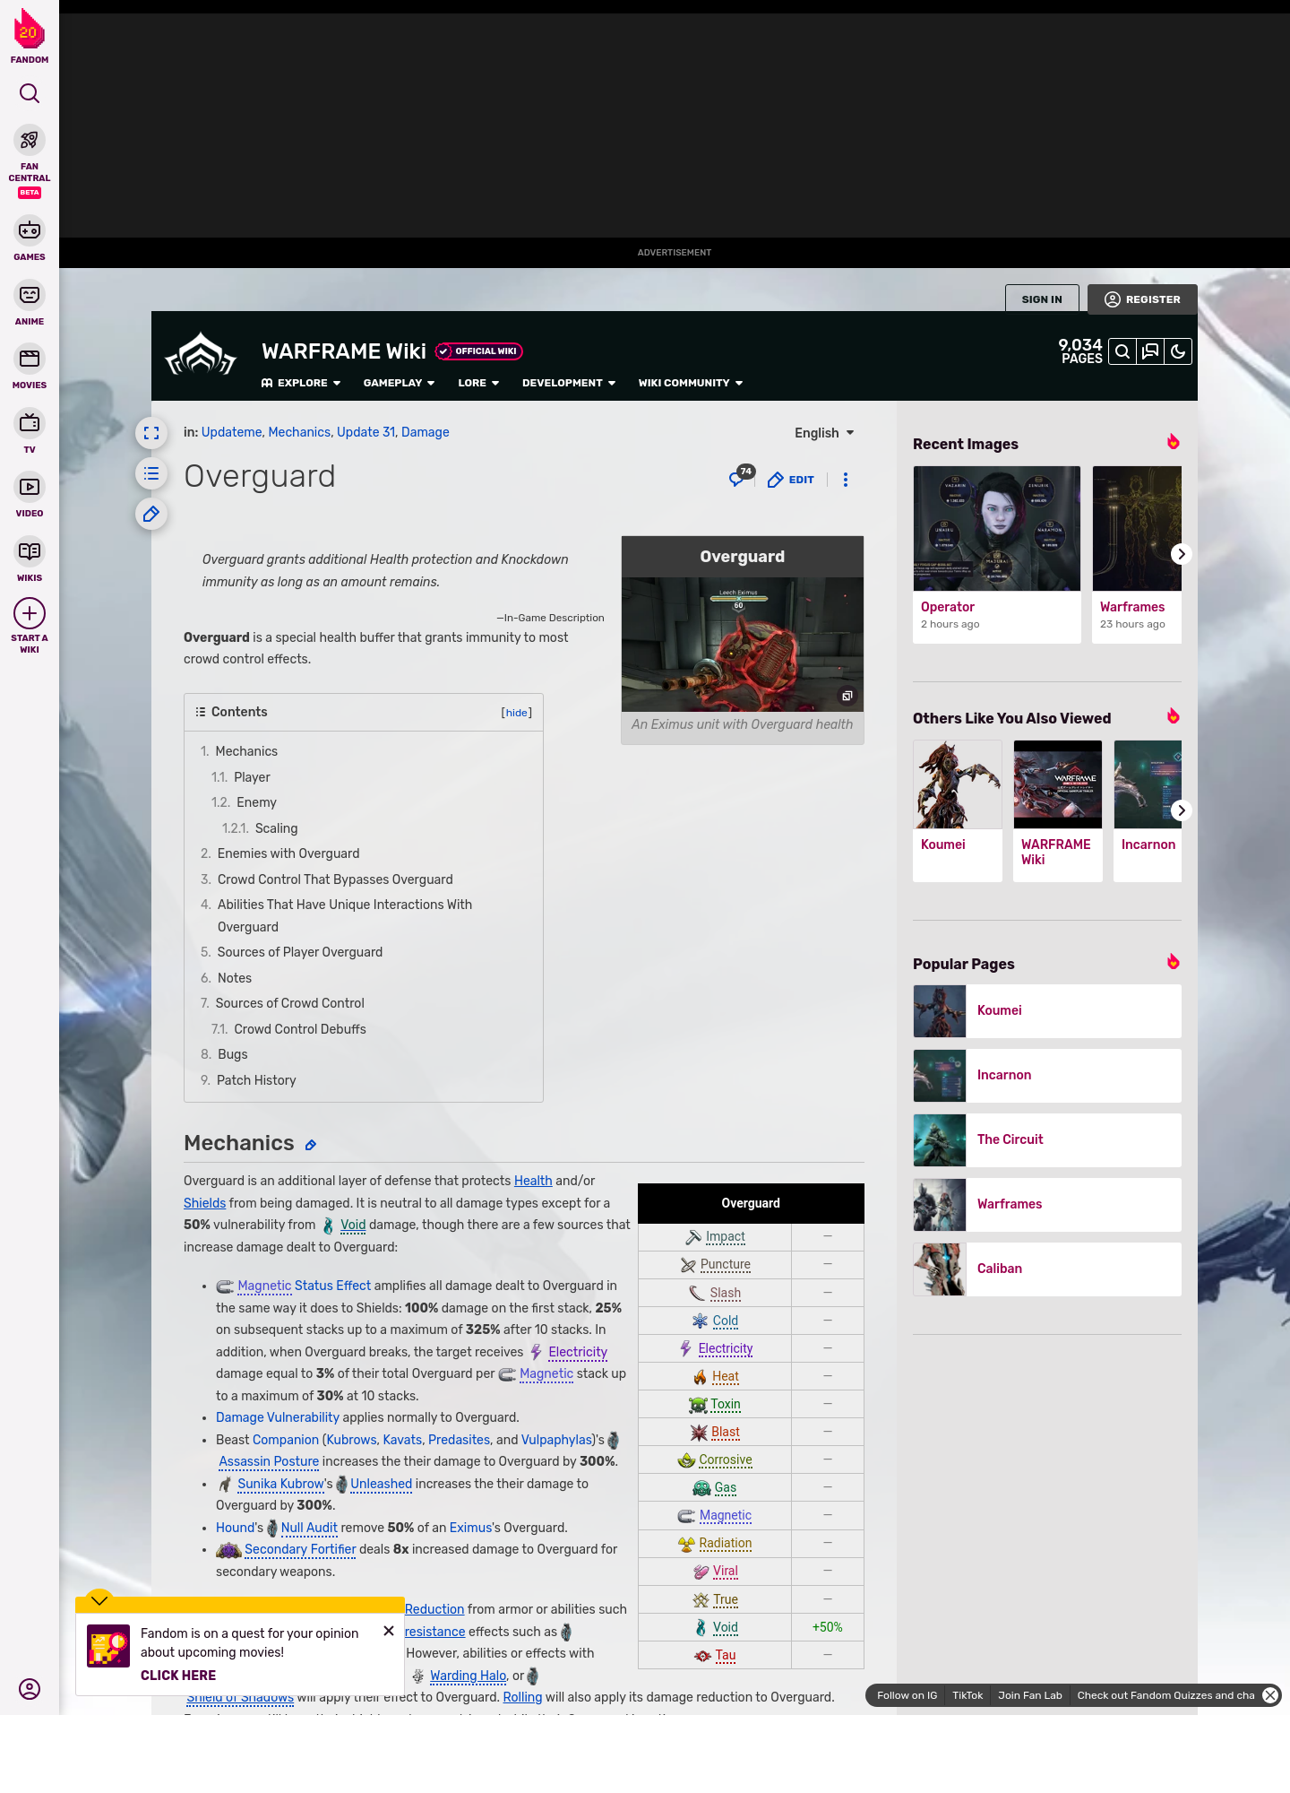Open Warding Halo link
The image size is (1290, 1793).
[x=469, y=1676]
